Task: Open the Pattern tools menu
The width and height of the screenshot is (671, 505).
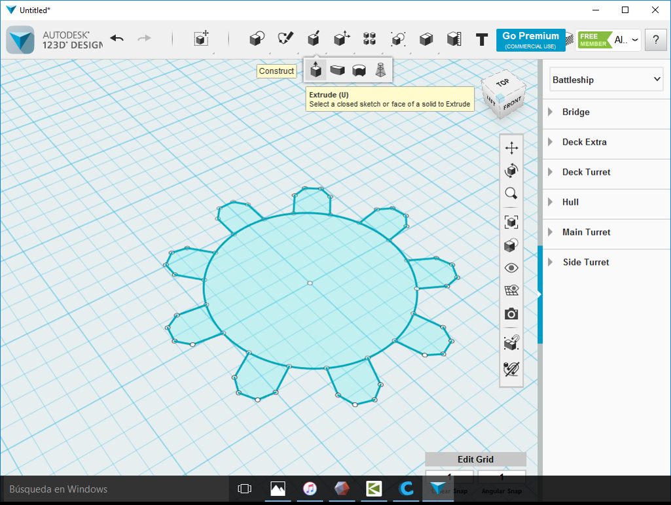Action: coord(369,39)
